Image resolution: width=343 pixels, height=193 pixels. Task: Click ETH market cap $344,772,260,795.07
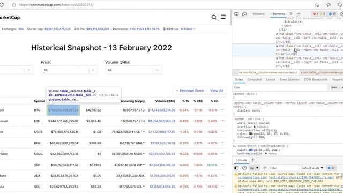63,121
